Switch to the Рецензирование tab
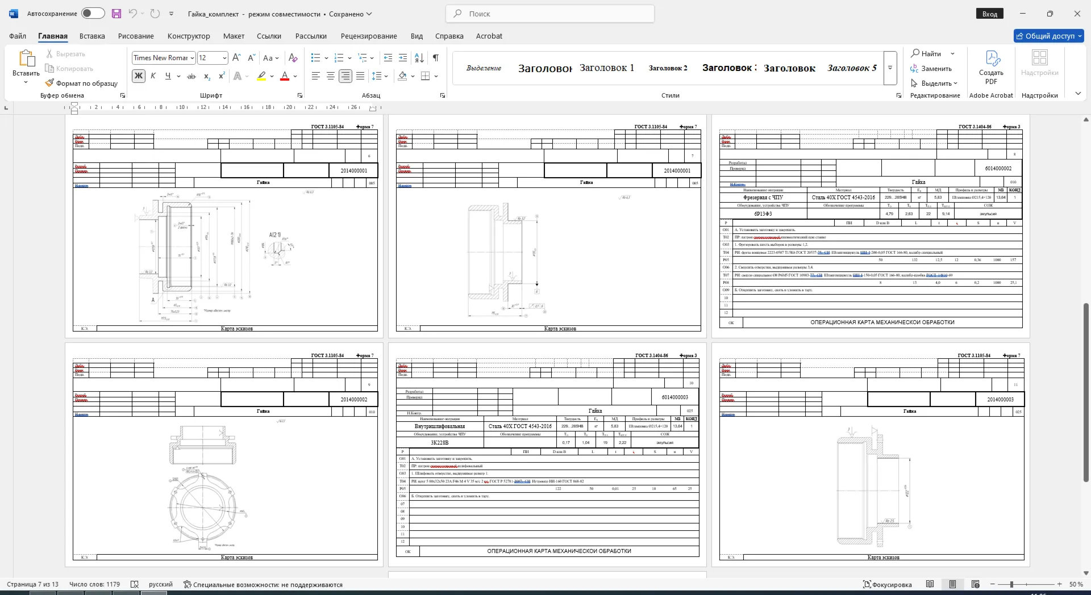 369,36
